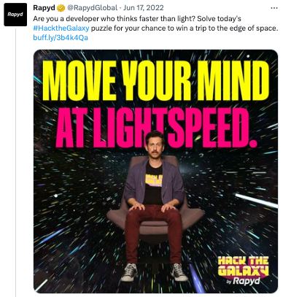This screenshot has width=283, height=297.
Task: Click the T-shirt logo on the man
Action: coord(154,180)
